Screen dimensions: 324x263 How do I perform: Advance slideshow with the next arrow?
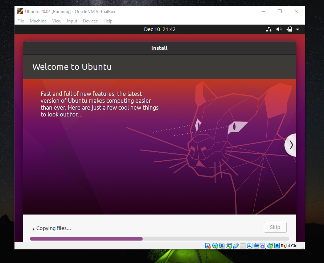[x=291, y=145]
